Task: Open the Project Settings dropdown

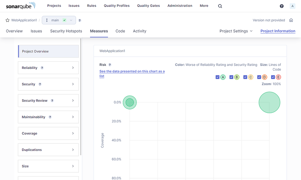Action: click(x=236, y=31)
